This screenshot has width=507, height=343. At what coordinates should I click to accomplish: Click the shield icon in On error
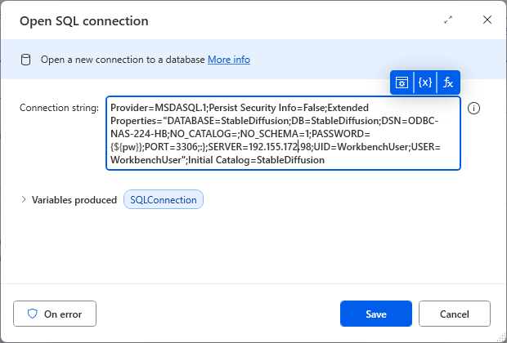tap(33, 314)
